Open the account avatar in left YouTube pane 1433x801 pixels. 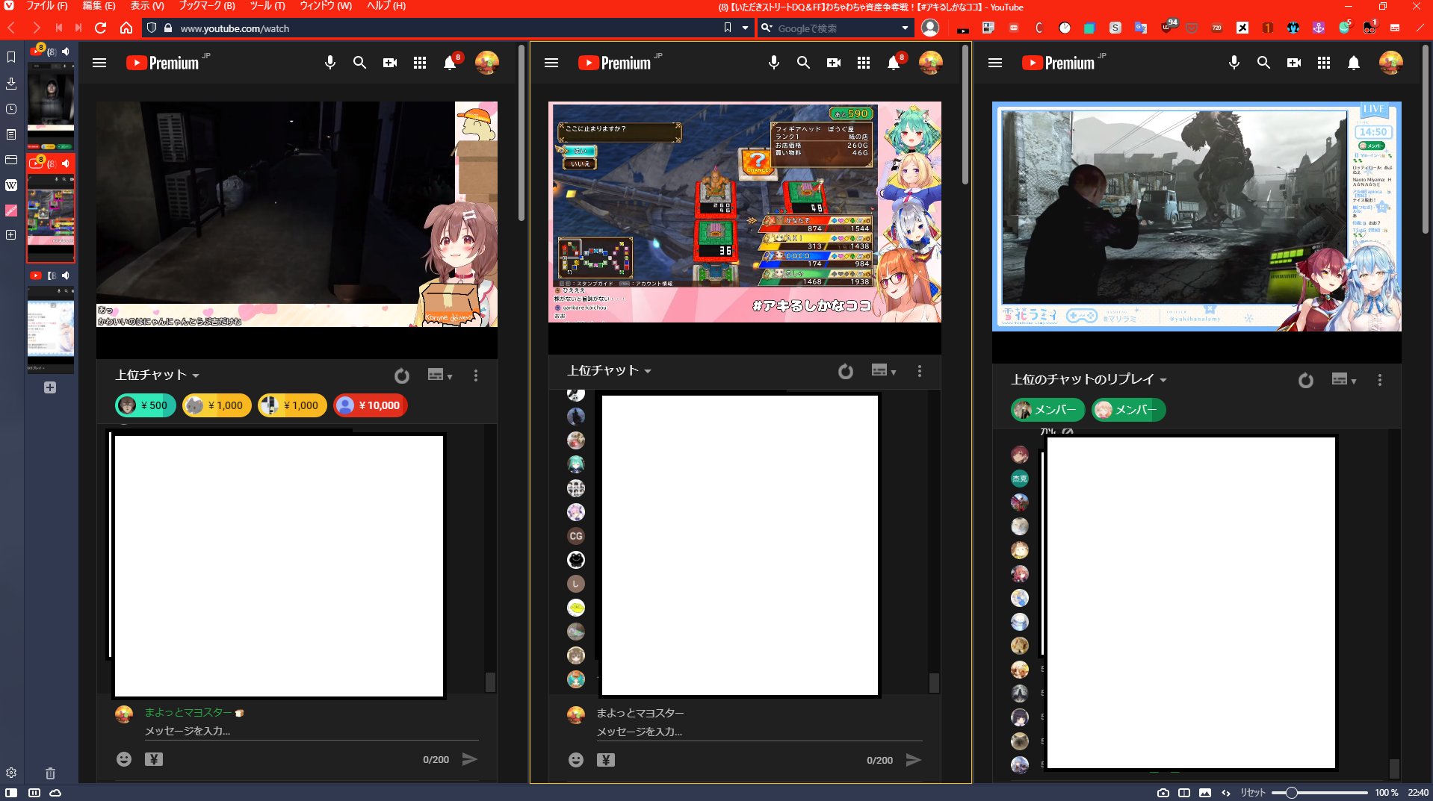(x=487, y=63)
